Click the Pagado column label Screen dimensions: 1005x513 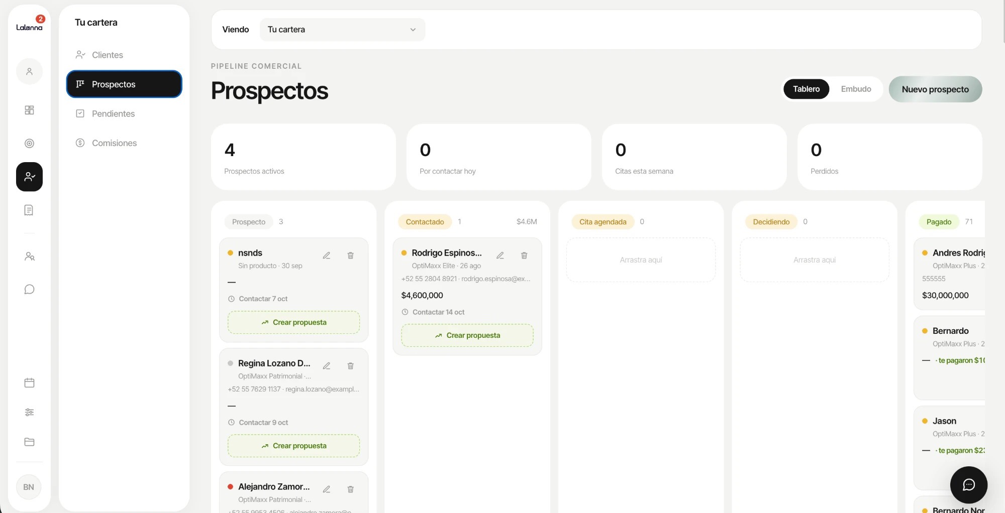pos(939,222)
